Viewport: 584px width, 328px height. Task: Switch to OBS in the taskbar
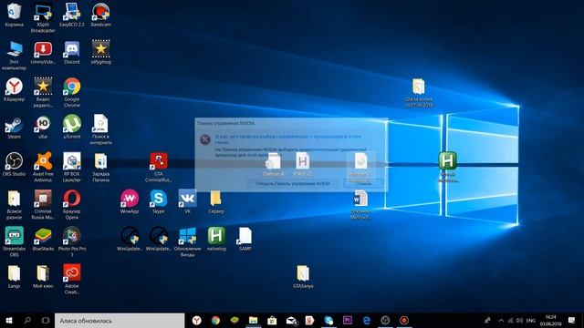point(385,320)
